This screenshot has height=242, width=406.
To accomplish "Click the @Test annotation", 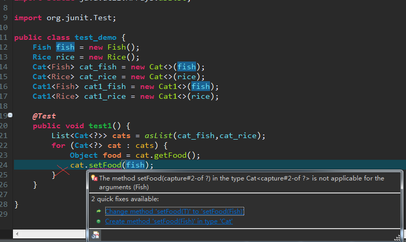I will (x=44, y=116).
